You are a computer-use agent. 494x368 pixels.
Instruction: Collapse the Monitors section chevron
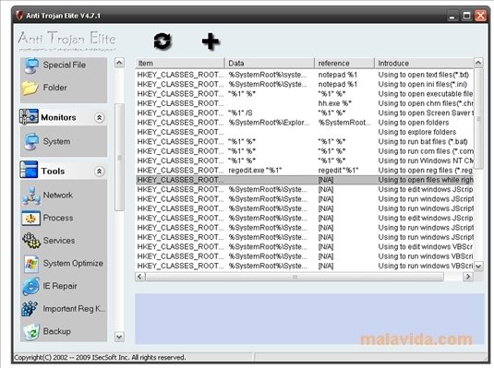pyautogui.click(x=99, y=117)
